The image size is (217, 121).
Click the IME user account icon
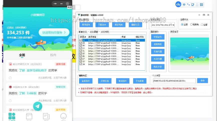point(197,5)
